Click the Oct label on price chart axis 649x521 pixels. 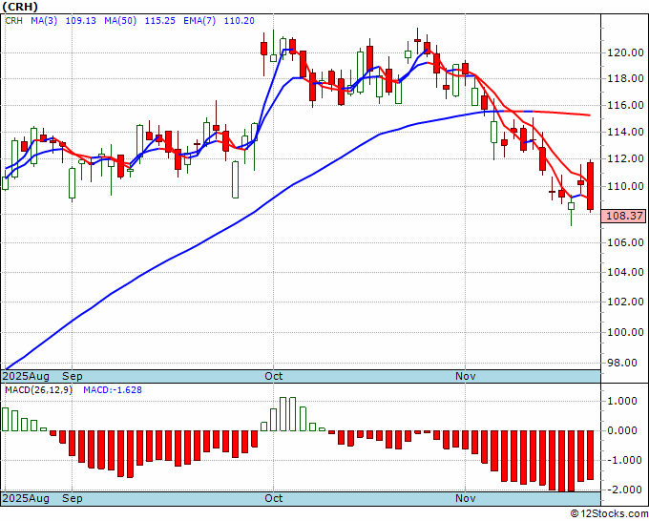tap(274, 377)
